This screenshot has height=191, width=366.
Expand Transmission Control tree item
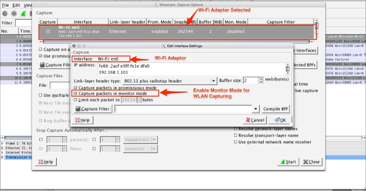[x=2, y=157]
